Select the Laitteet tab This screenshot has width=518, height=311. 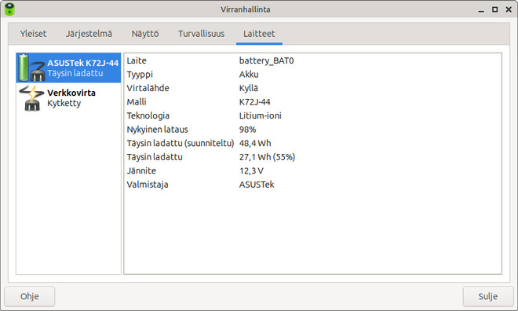(259, 34)
